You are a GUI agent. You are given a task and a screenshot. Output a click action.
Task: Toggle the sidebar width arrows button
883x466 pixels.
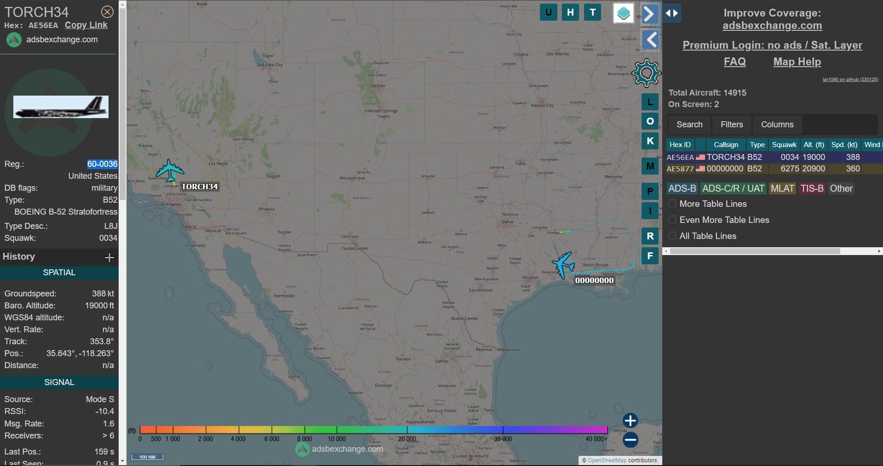tap(672, 13)
